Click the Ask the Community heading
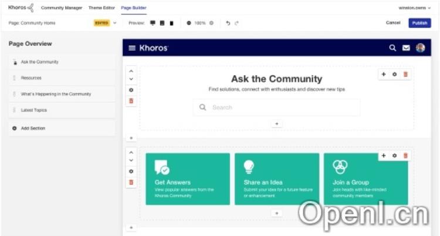The width and height of the screenshot is (440, 236). [x=277, y=79]
